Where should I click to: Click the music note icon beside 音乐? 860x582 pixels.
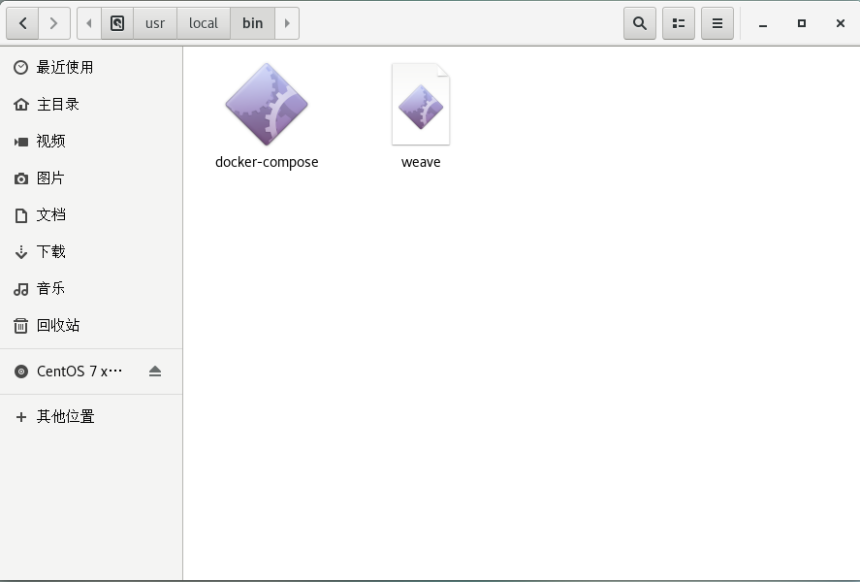20,289
